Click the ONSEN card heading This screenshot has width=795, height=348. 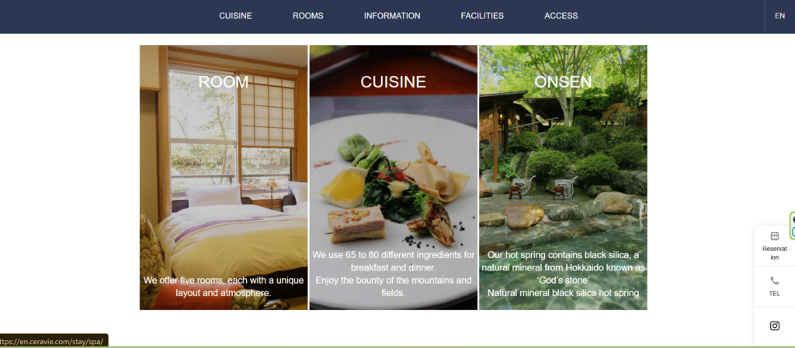tap(563, 82)
